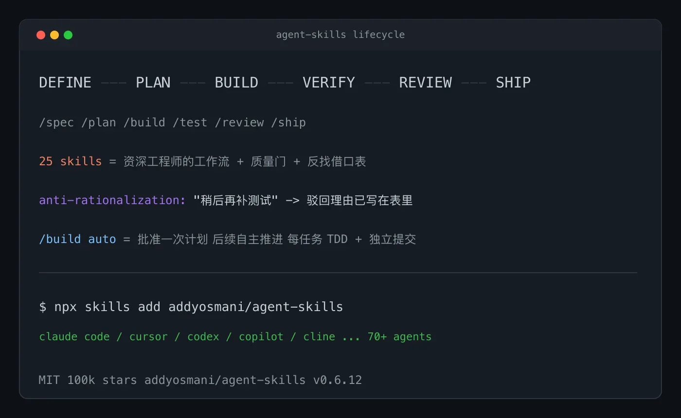Select the uppercase REVIEW lifecycle stage
The height and width of the screenshot is (418, 681).
pyautogui.click(x=426, y=83)
